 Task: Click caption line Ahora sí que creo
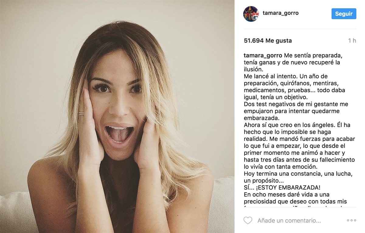click(297, 125)
